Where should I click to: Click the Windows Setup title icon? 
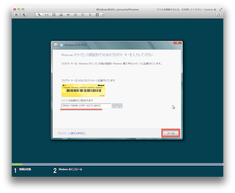click(x=62, y=45)
